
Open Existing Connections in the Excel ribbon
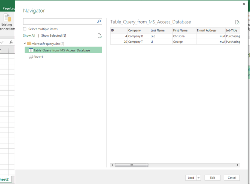pos(7,22)
